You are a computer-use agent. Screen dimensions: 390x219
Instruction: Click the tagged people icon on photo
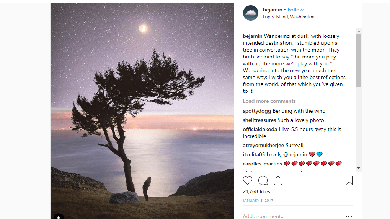(58, 216)
